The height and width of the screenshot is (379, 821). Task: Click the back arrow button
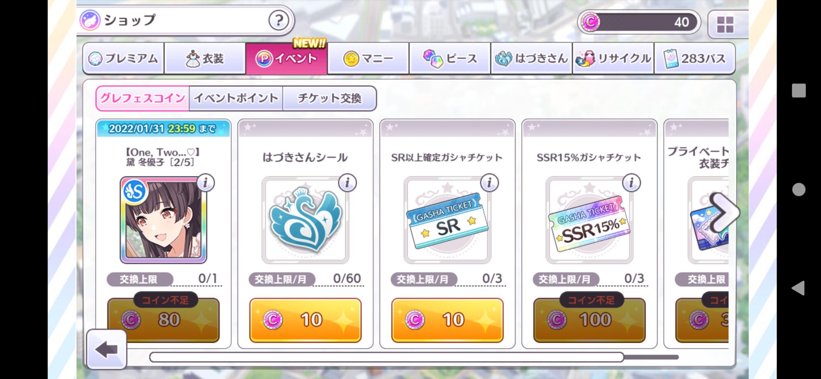(107, 349)
